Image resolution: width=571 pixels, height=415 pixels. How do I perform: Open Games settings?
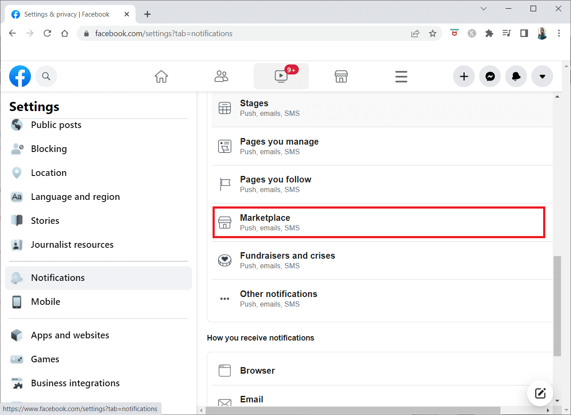pyautogui.click(x=98, y=359)
